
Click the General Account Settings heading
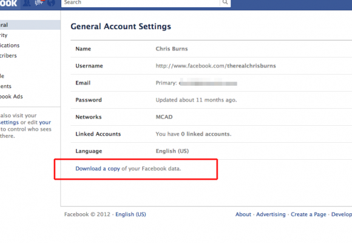pyautogui.click(x=121, y=27)
